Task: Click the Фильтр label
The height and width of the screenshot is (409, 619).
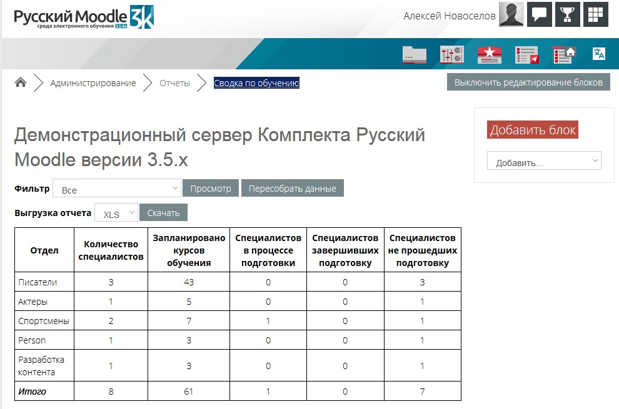Action: pyautogui.click(x=32, y=189)
